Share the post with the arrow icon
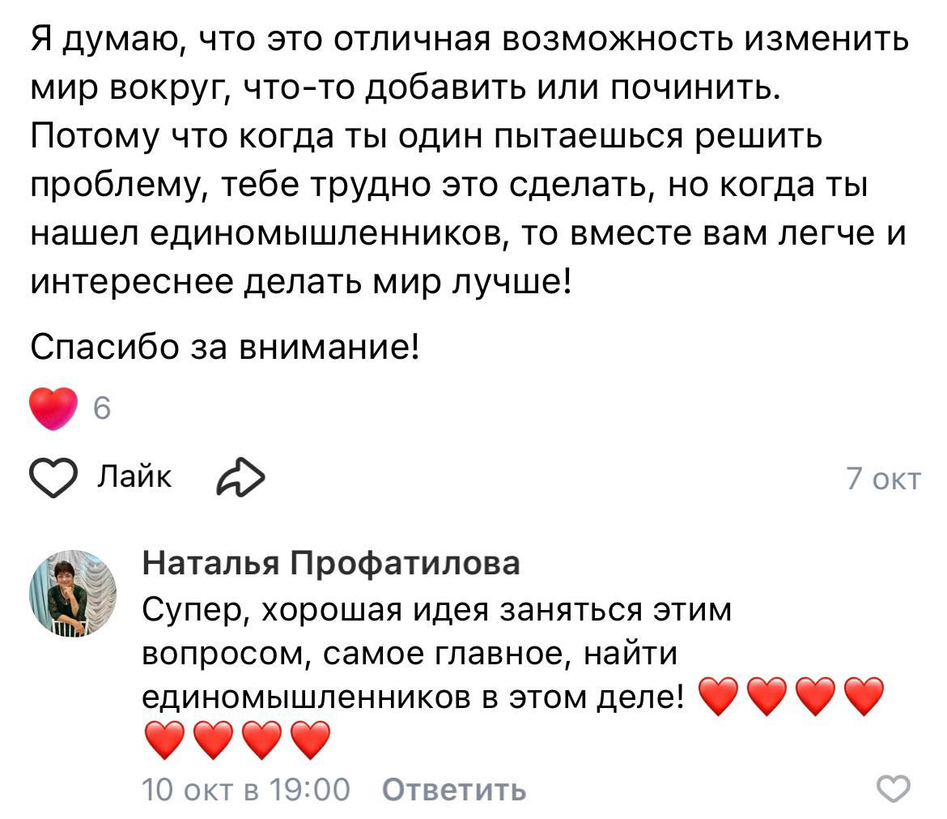This screenshot has width=947, height=819. coord(240,478)
